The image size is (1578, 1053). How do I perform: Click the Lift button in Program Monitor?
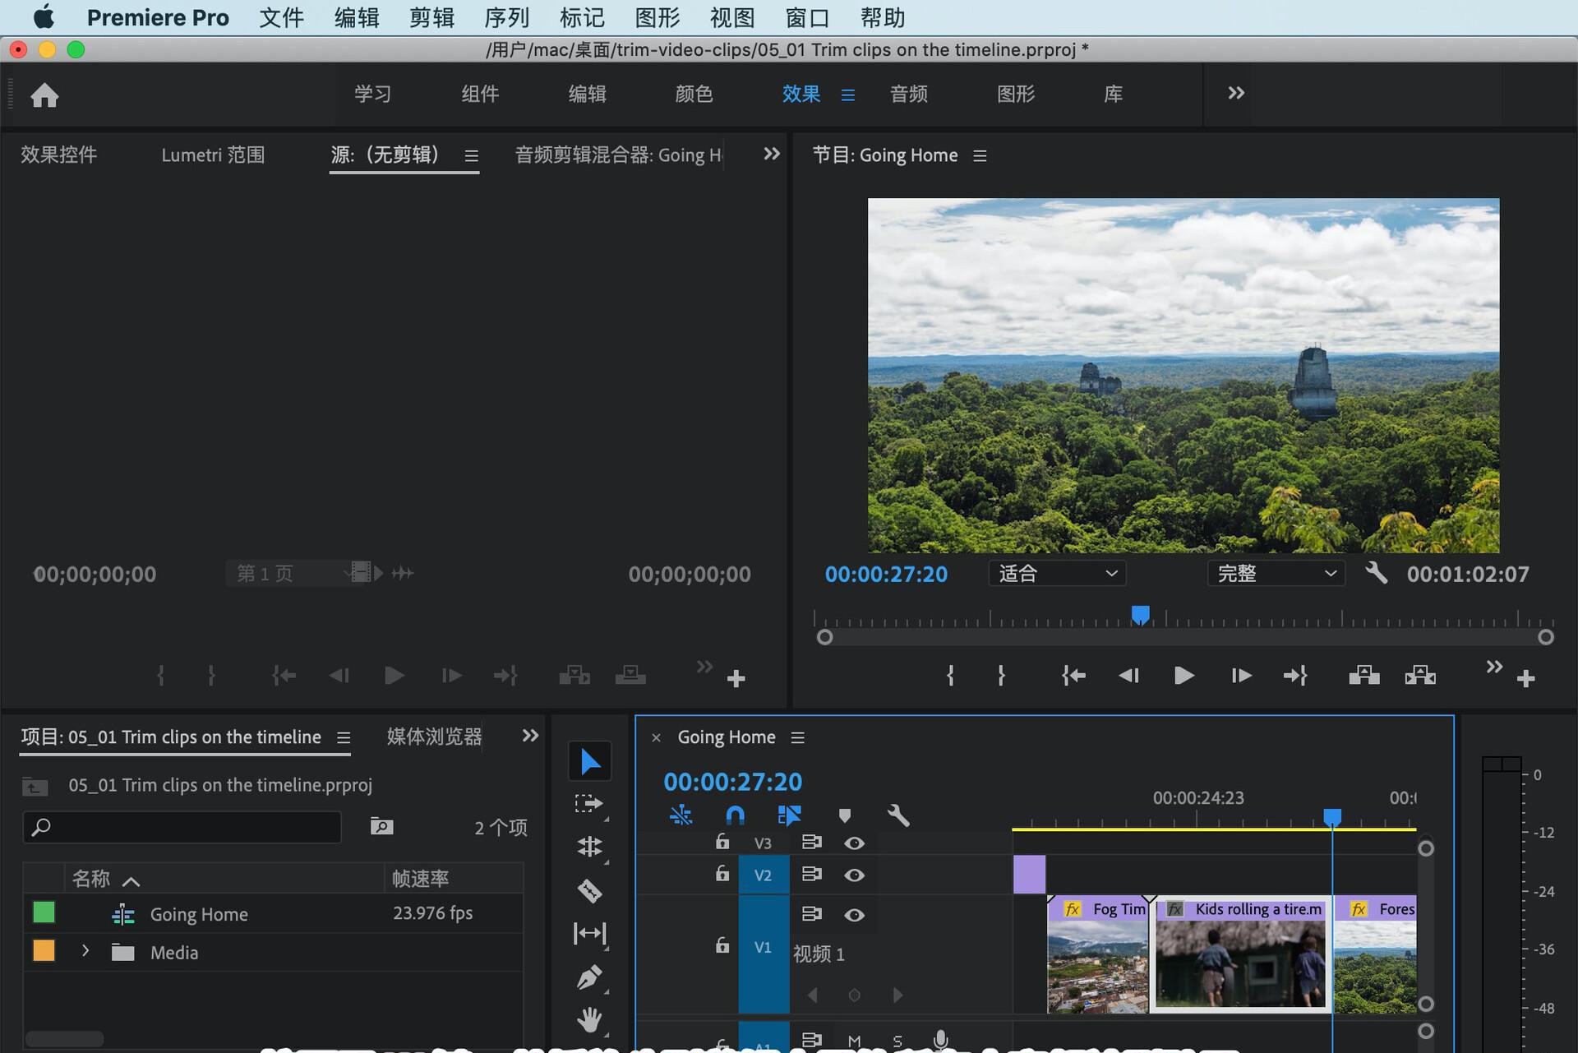pos(1364,676)
